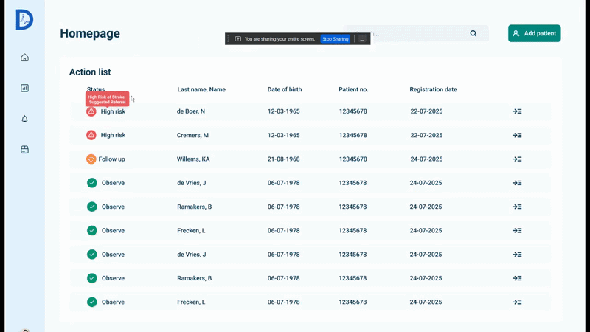
Task: Open the Willems, KA record arrow icon
Action: tap(517, 159)
